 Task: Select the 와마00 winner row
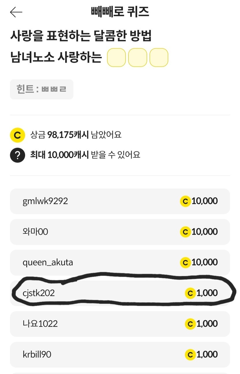(120, 232)
